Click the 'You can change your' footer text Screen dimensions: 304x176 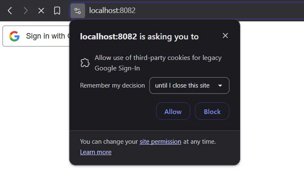tap(109, 142)
